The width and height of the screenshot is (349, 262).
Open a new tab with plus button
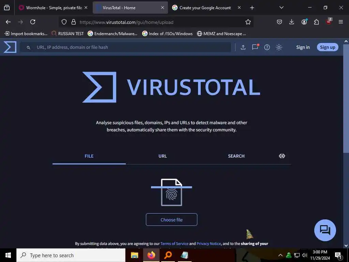tap(252, 8)
